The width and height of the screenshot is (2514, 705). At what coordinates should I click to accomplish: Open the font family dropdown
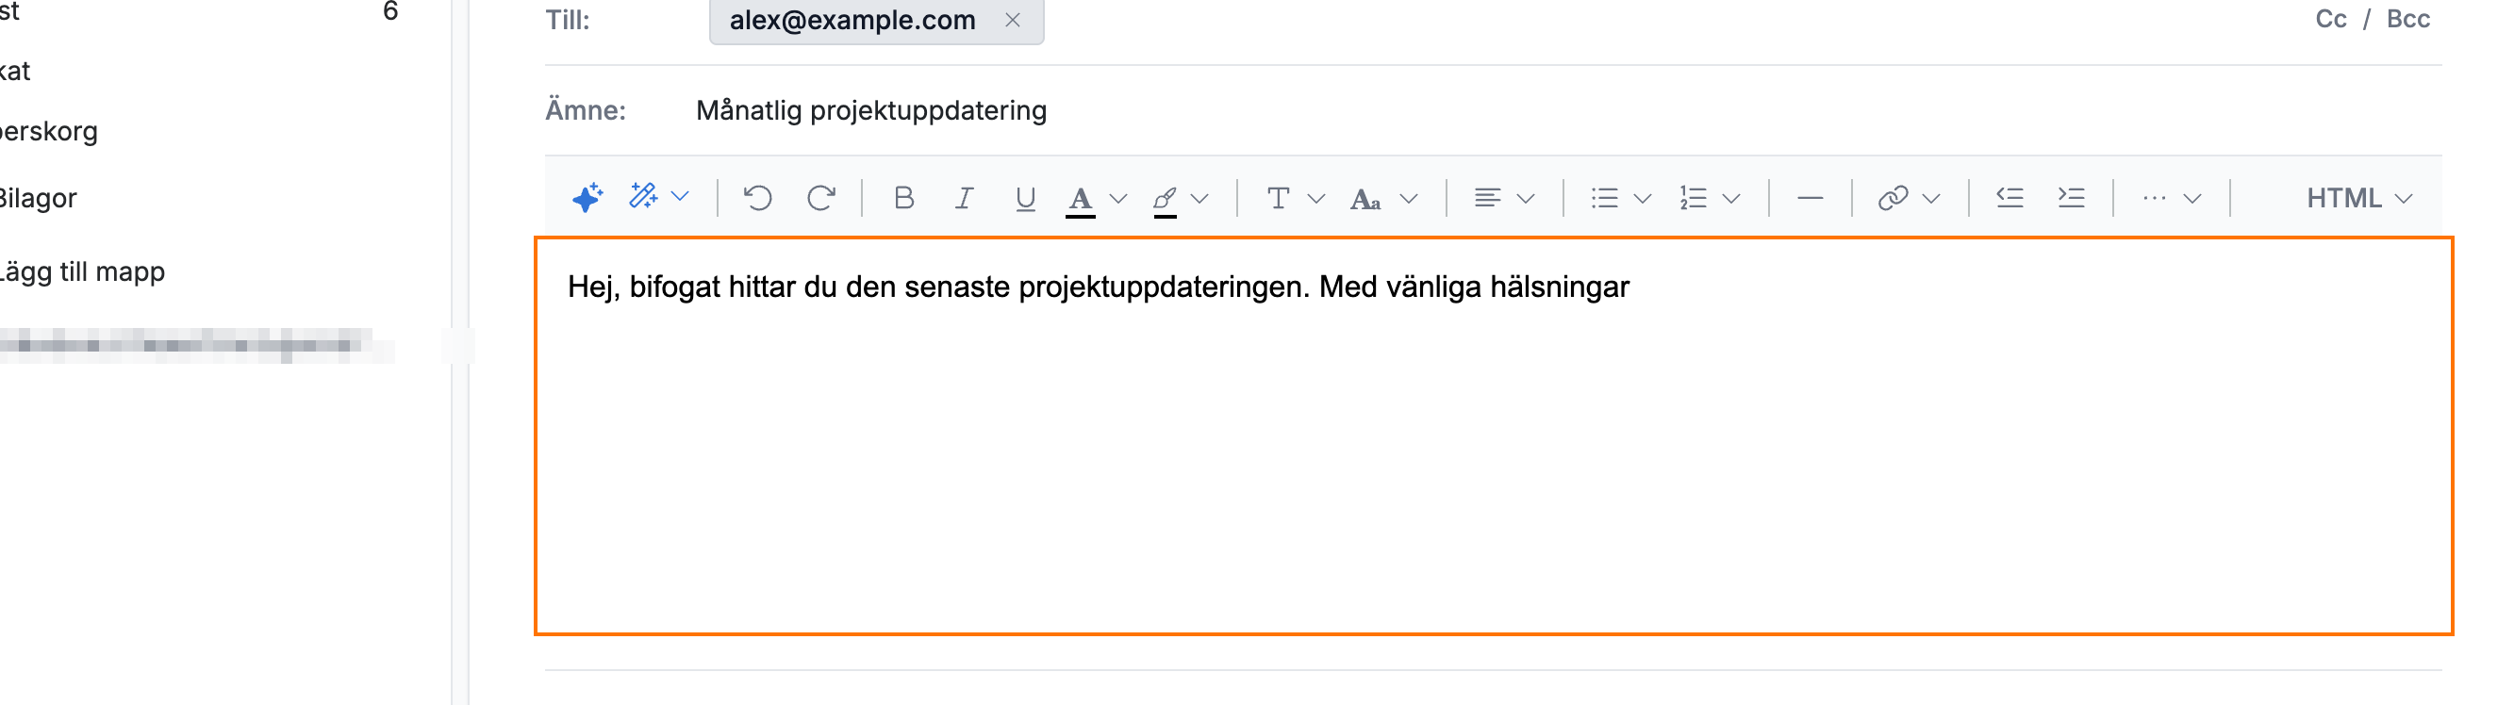(x=1294, y=199)
